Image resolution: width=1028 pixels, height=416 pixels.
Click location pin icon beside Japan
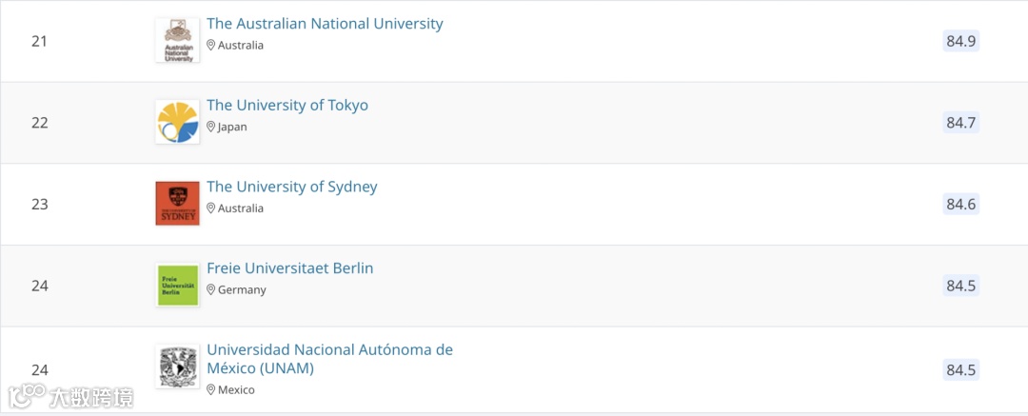point(211,127)
